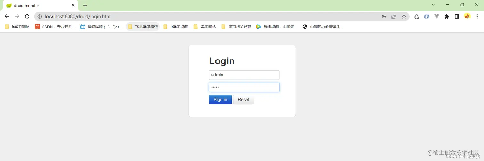Bookmark this page with the star icon
Screen dimensions: 484x161
coord(404,17)
